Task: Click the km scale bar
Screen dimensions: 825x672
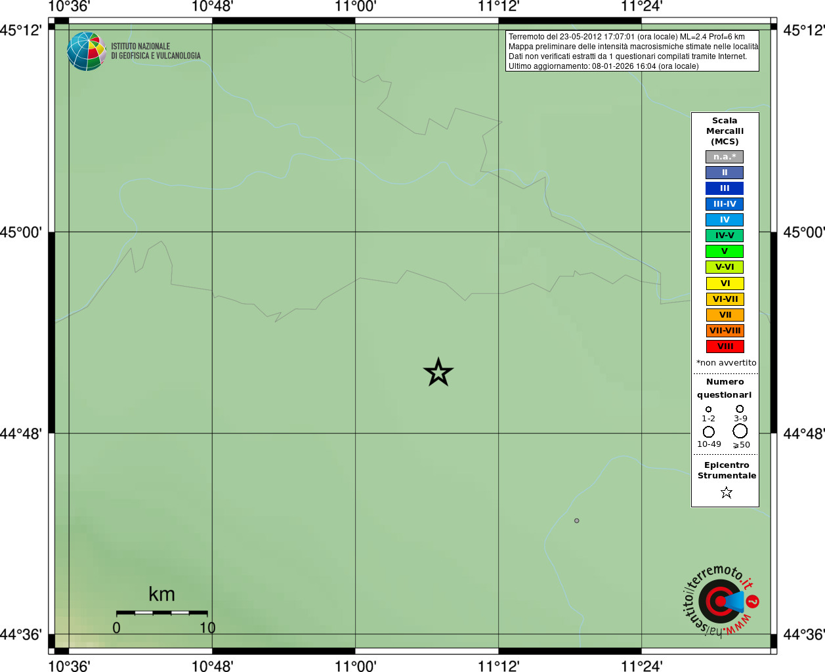Action: click(161, 613)
